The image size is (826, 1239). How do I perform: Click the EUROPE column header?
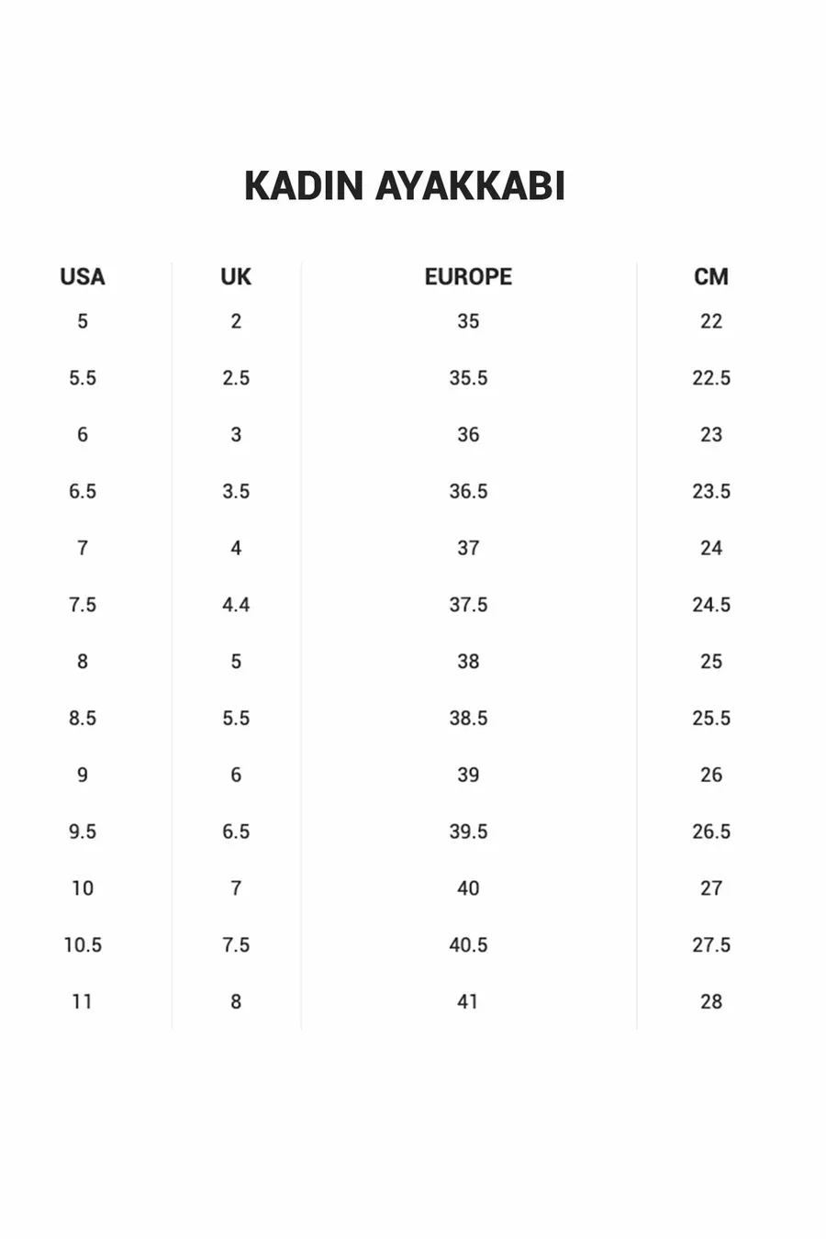point(468,276)
